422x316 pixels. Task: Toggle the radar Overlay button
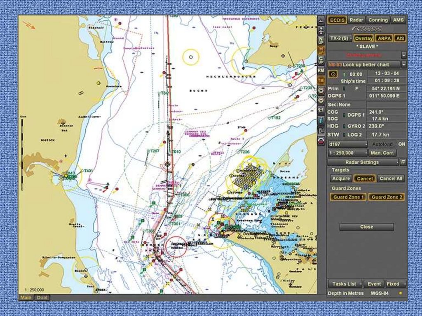(x=363, y=38)
